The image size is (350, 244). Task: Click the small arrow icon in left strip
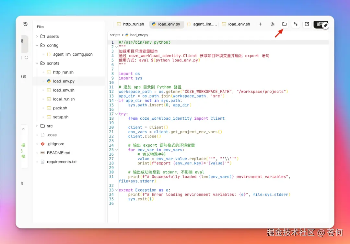coord(23,129)
